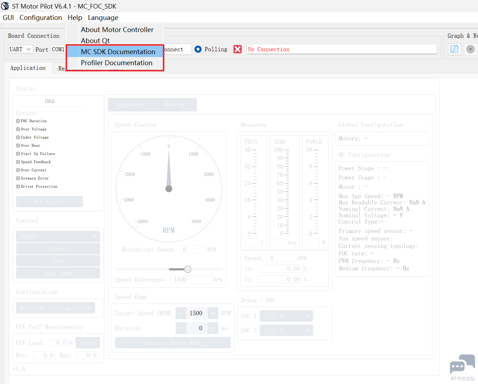
Task: Switch to the Rev-up inner tab
Action: tap(175, 105)
